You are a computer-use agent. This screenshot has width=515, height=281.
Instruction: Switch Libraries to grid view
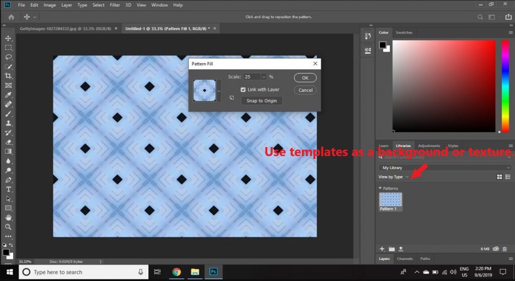coord(499,177)
